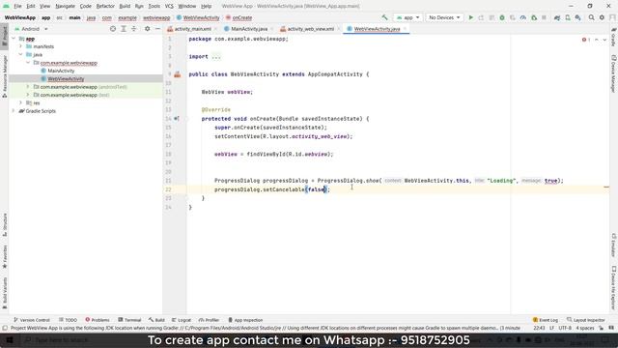
Task: Open the Refactor menu
Action: (x=105, y=7)
